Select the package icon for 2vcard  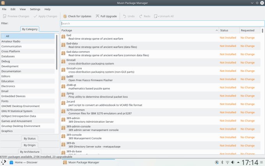point(64,103)
